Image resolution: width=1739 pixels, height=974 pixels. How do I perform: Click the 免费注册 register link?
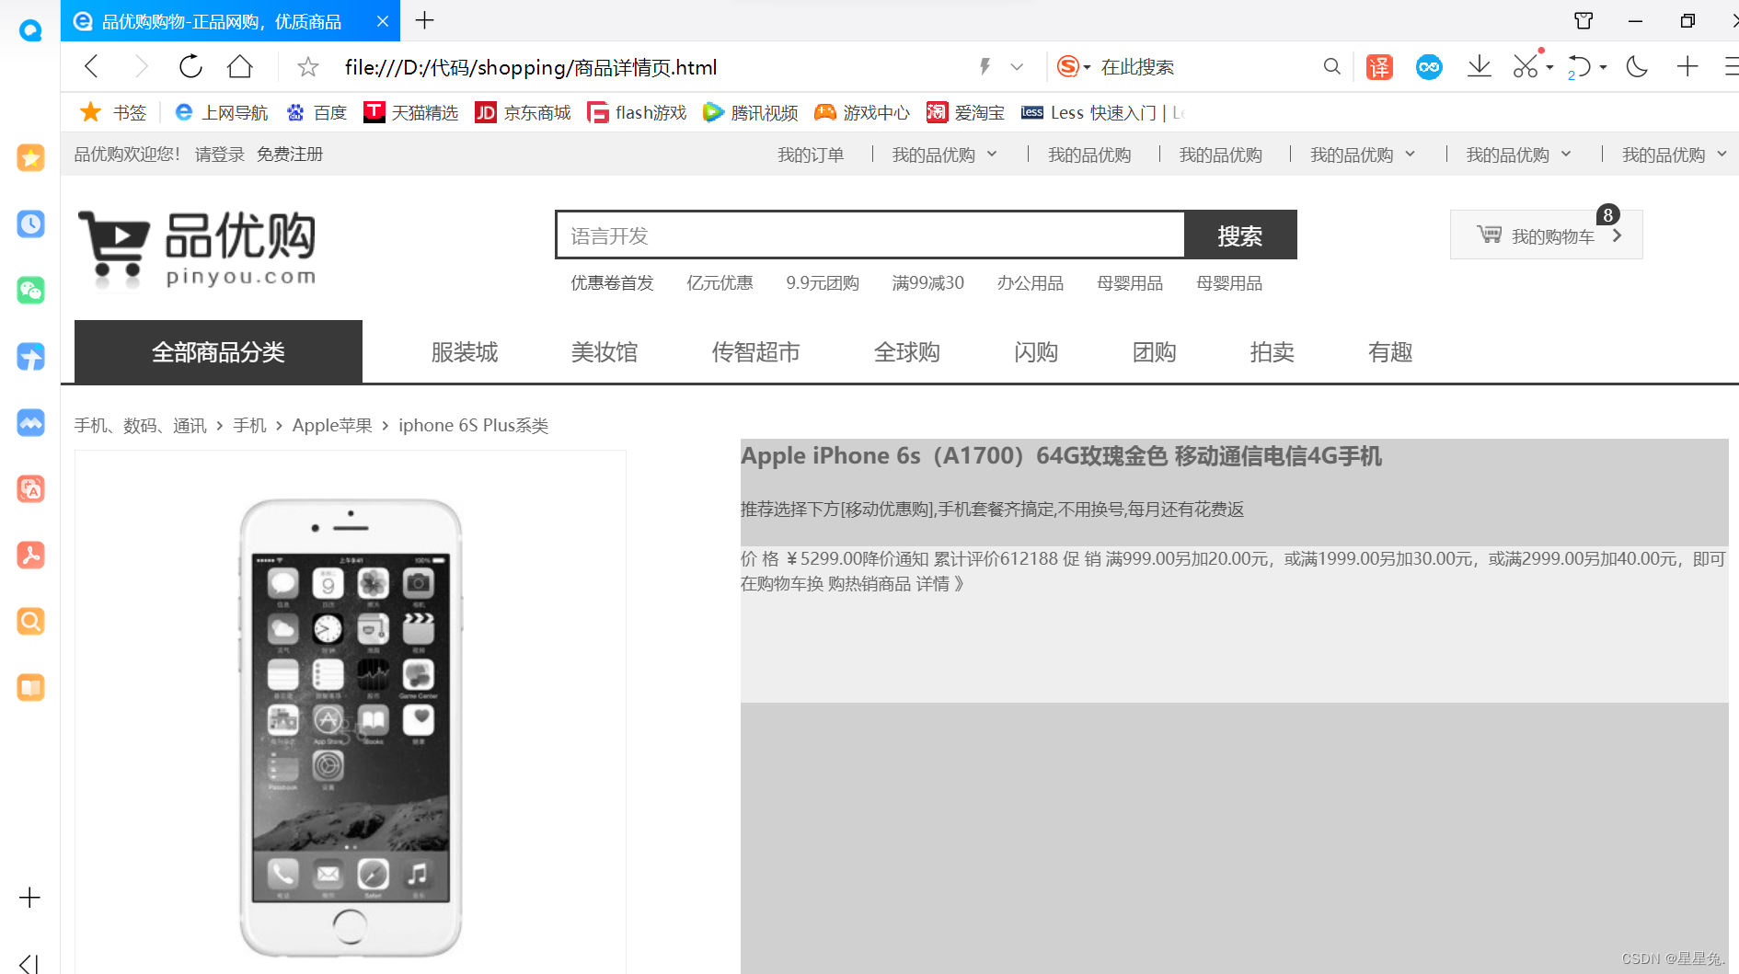click(x=290, y=155)
